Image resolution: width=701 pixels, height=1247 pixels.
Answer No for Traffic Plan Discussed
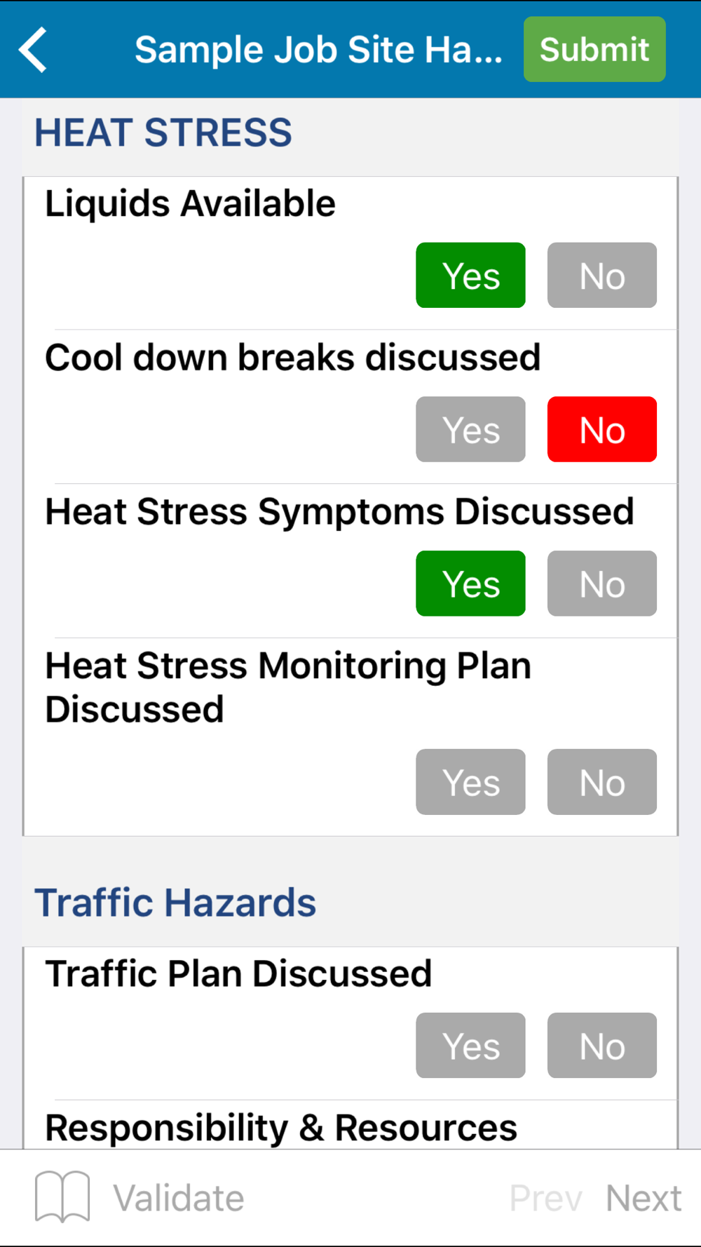(x=601, y=1046)
